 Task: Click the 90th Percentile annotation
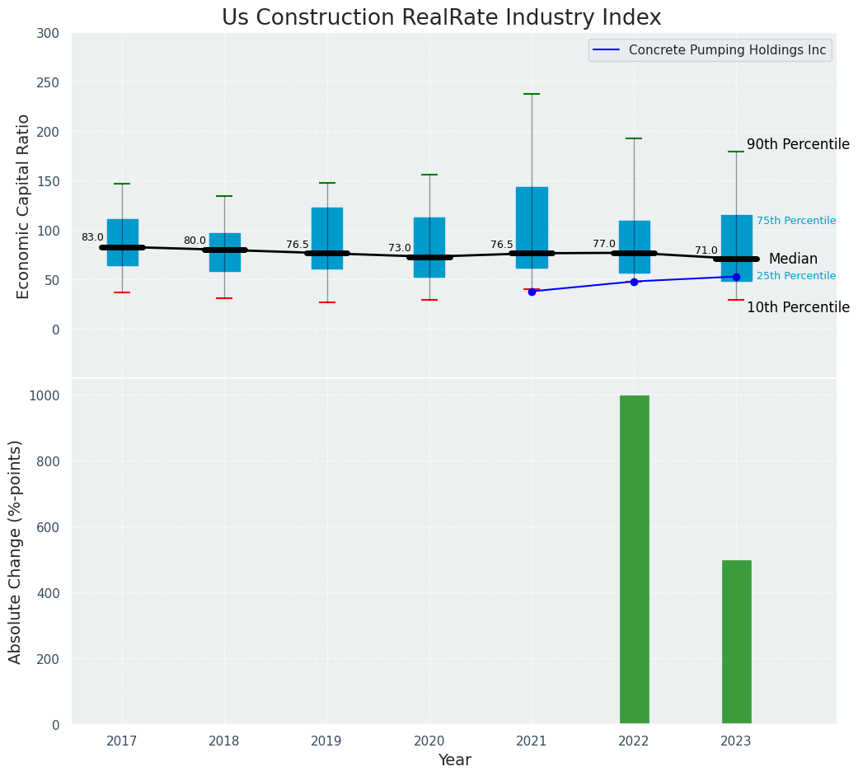click(x=798, y=145)
